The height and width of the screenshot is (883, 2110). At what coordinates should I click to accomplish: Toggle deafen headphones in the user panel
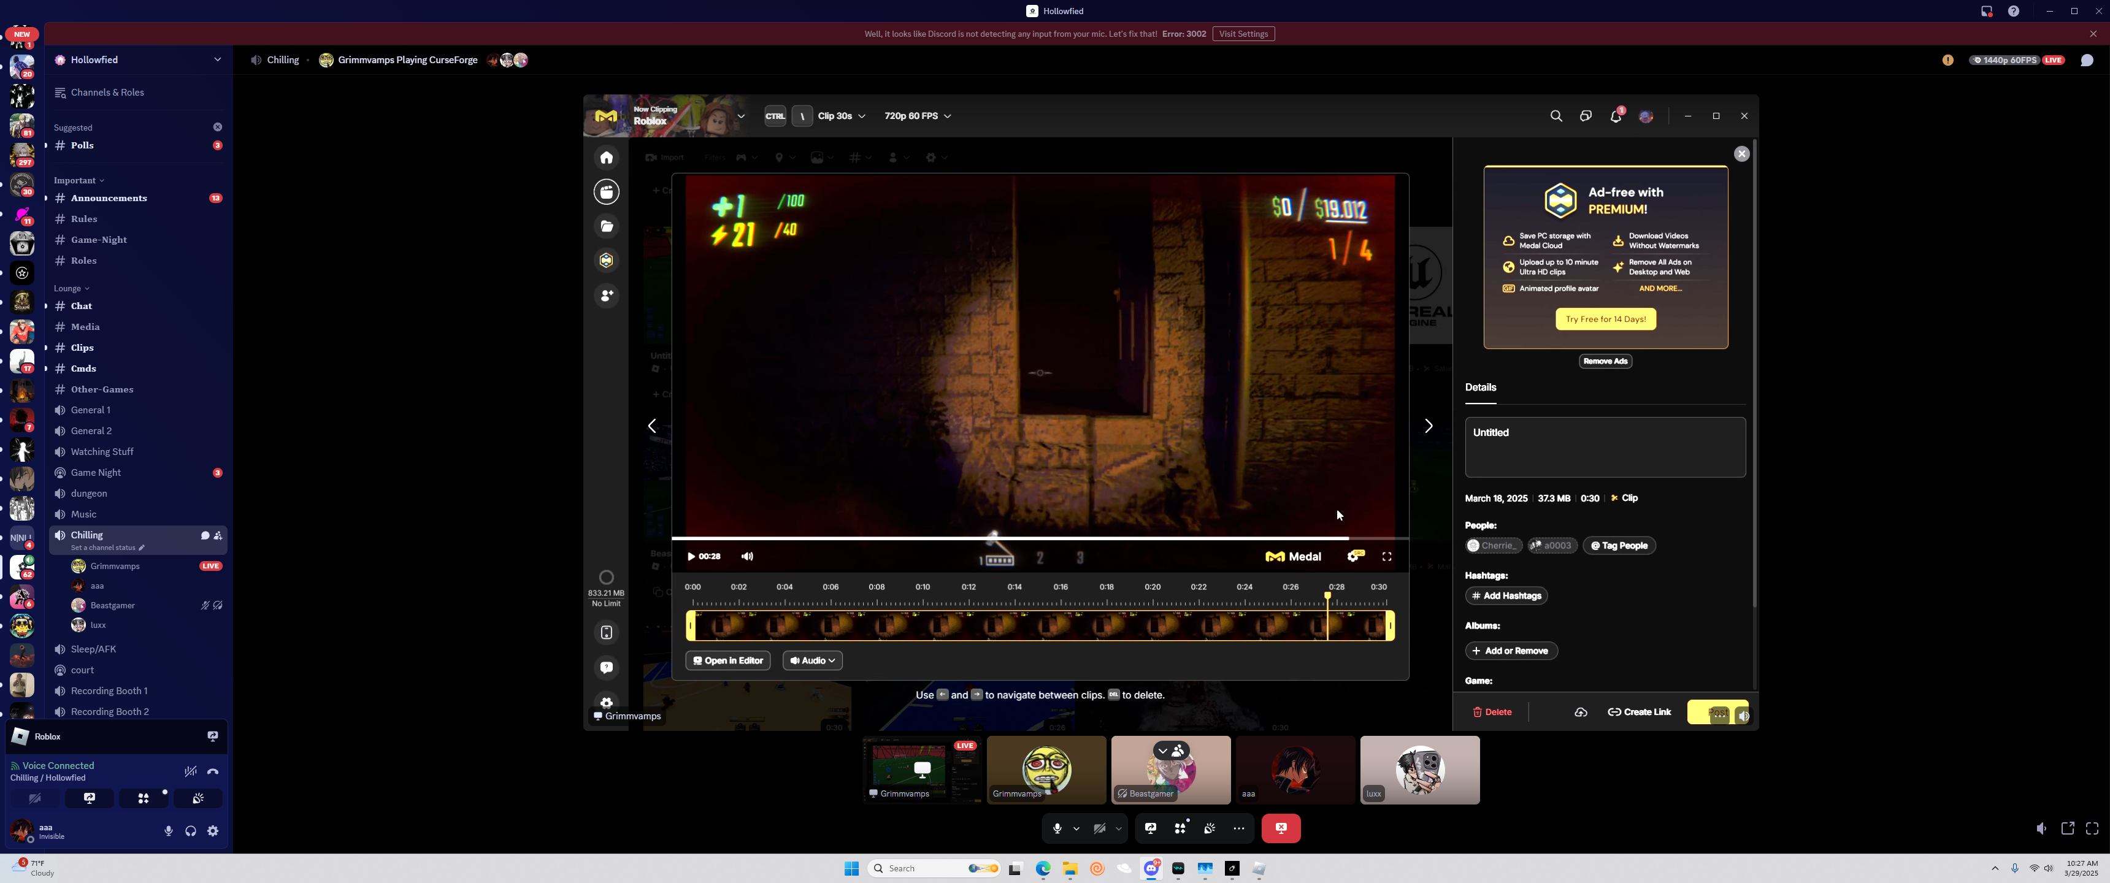coord(191,831)
